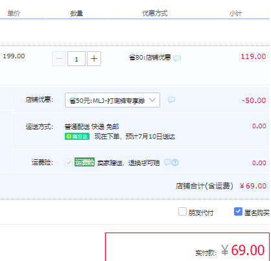271x261 pixels.
Task: Click the chevron arrow in the coupon dropdown
Action: click(x=152, y=100)
